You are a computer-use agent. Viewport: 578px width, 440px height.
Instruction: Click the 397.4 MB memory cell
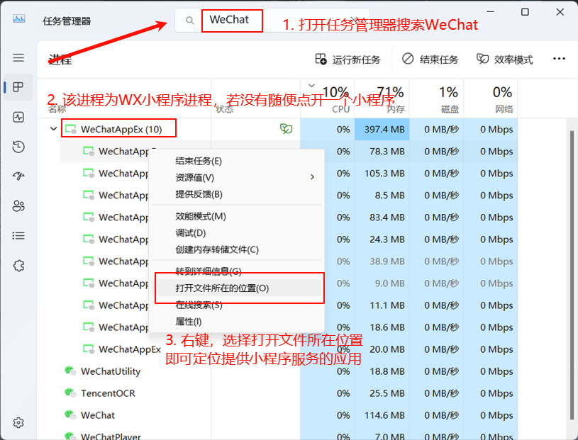[x=382, y=129]
